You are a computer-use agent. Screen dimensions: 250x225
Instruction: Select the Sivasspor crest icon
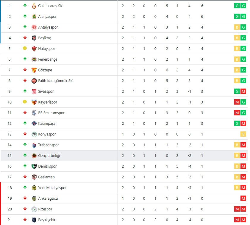pyautogui.click(x=34, y=91)
